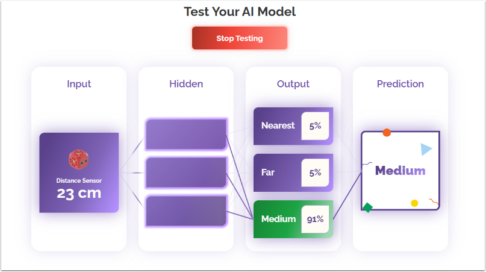
Task: Select the bottom hidden layer node
Action: point(186,210)
